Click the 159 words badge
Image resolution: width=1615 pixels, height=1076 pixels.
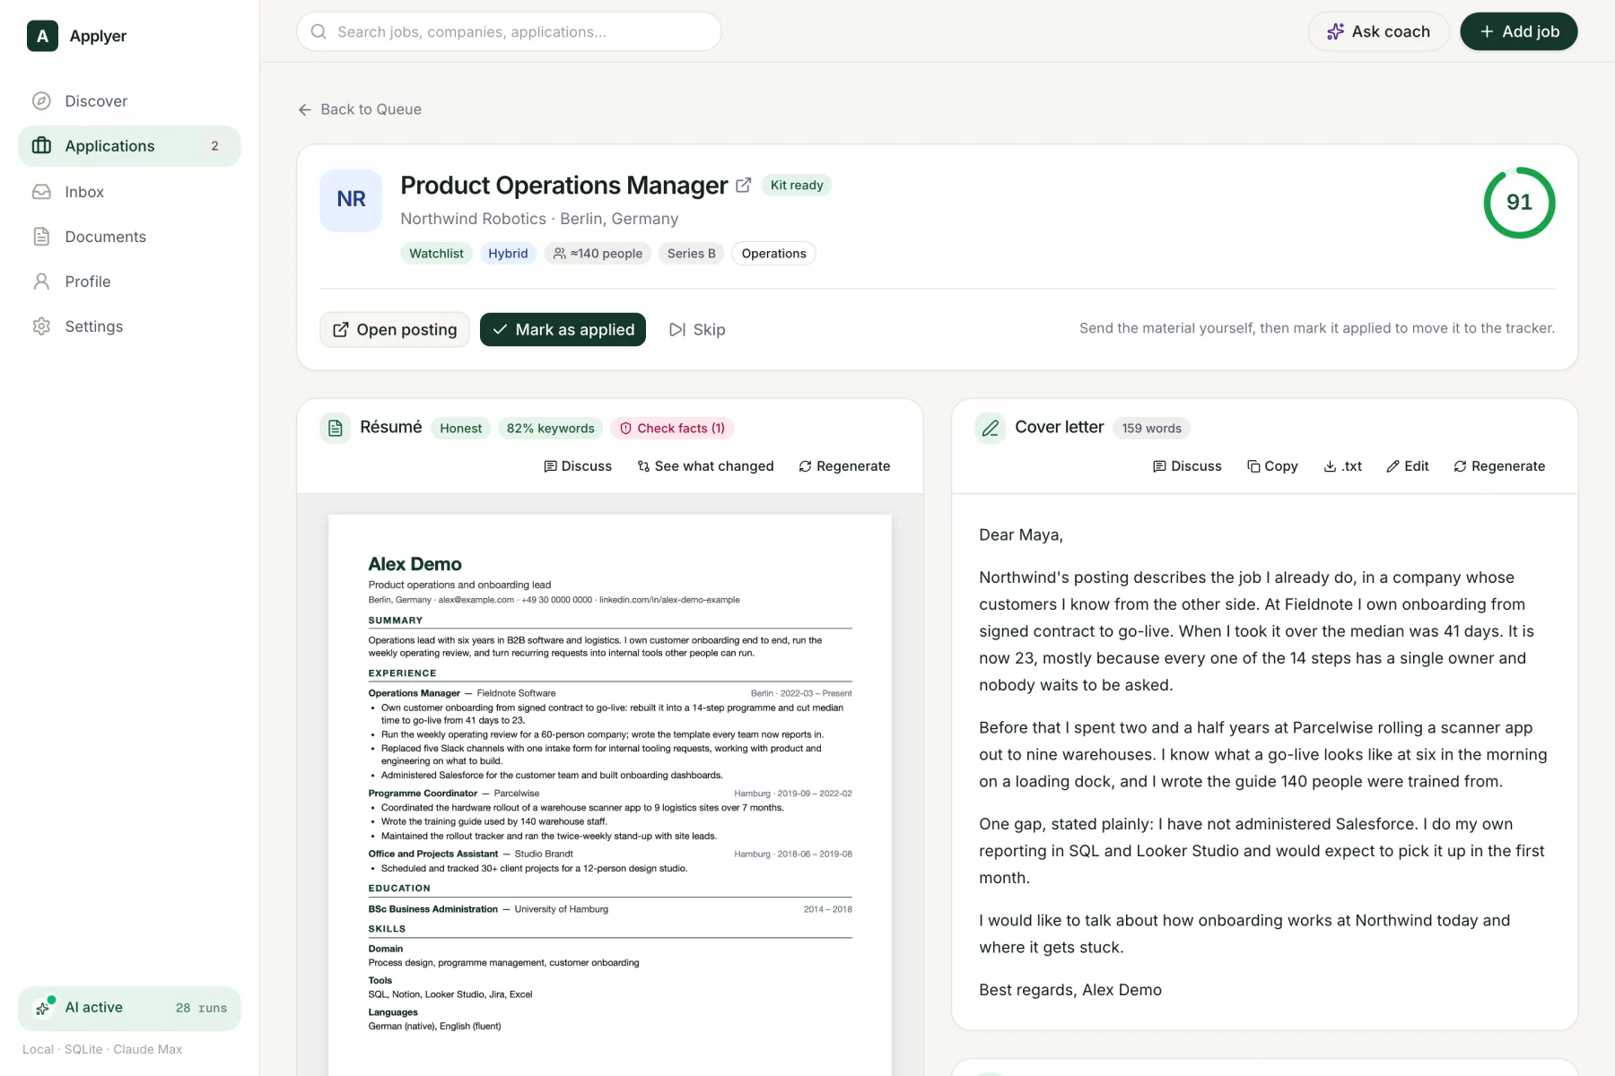click(1151, 429)
